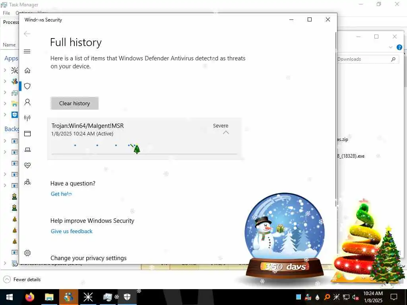Open Family options icon
Screen dimensions: 407x305
(x=27, y=182)
